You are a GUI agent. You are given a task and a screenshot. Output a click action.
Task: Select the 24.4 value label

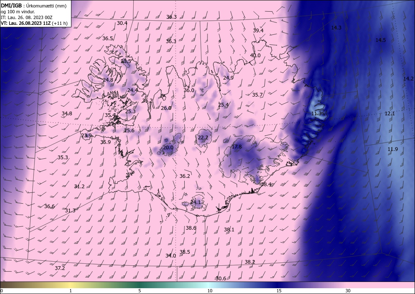click(x=133, y=90)
